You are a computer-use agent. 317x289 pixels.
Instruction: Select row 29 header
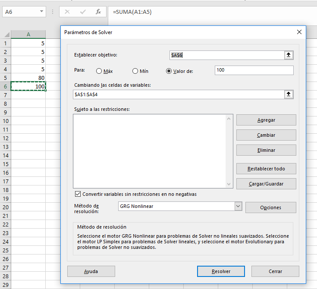pos(6,285)
